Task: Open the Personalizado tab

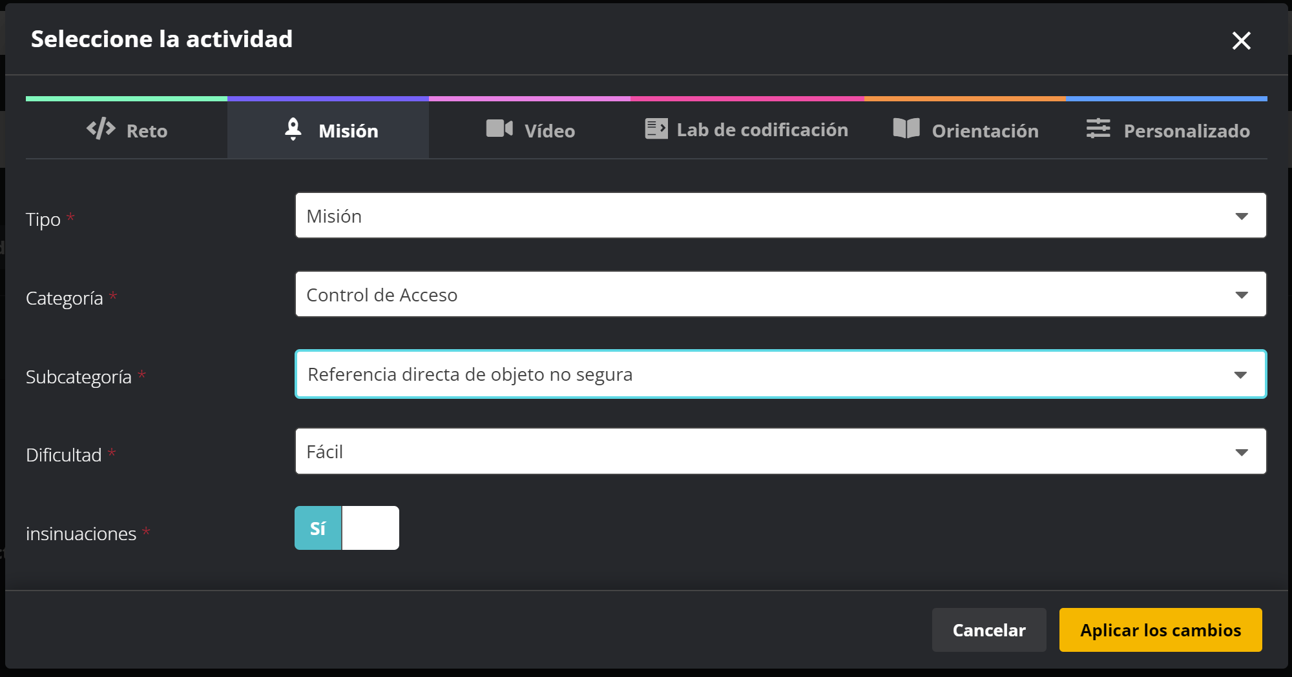Action: click(1167, 130)
